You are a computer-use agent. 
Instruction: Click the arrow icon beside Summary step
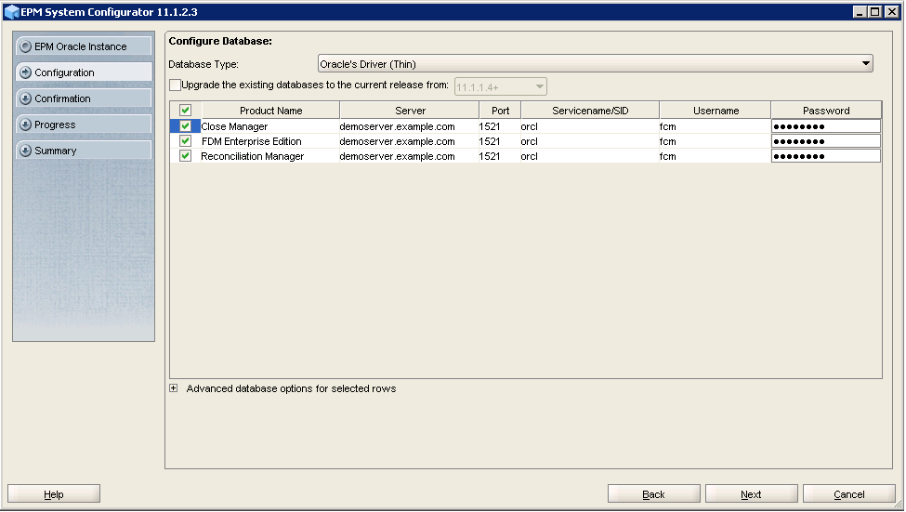[x=25, y=151]
